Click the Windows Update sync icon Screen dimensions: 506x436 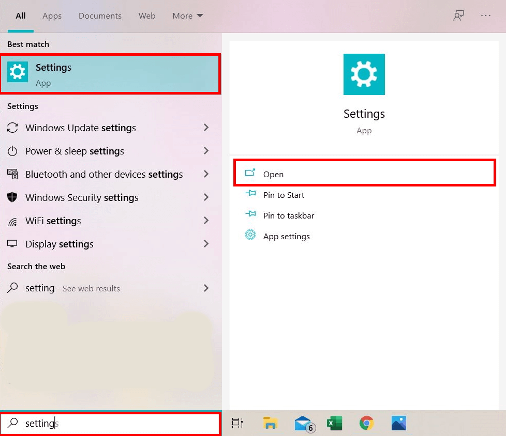pos(12,128)
